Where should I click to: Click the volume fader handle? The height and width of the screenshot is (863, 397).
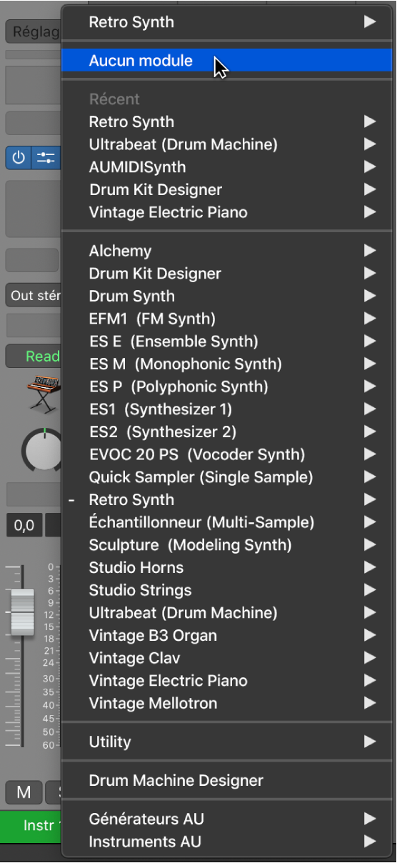pyautogui.click(x=23, y=612)
